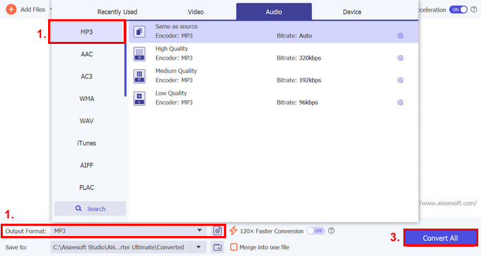Select AIFF in the format list

(87, 165)
